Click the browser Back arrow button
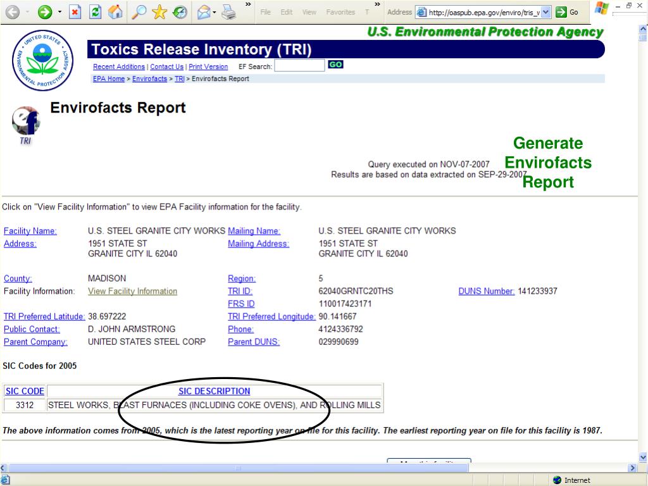Viewport: 648px width, 486px height. coord(13,12)
